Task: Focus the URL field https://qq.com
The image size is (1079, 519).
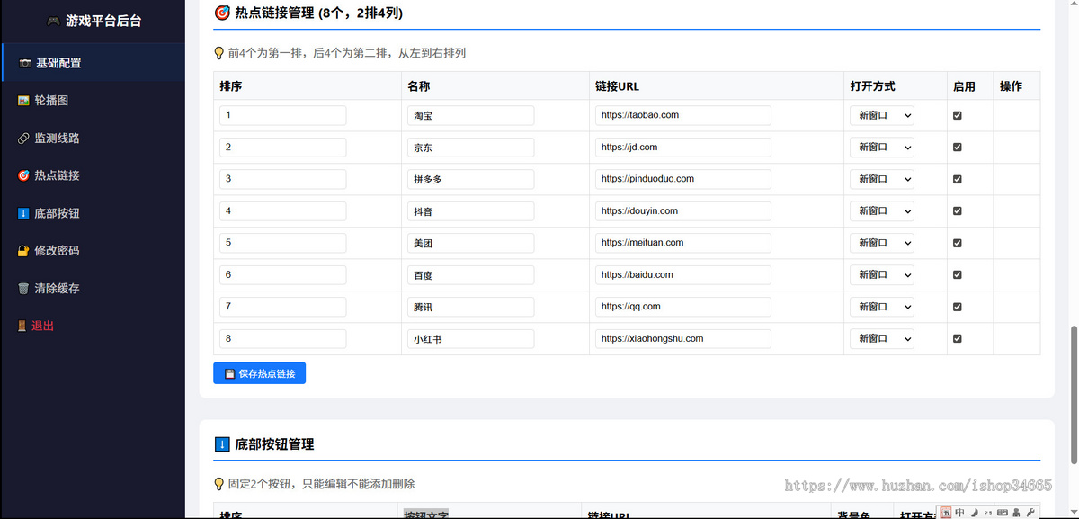Action: [682, 307]
